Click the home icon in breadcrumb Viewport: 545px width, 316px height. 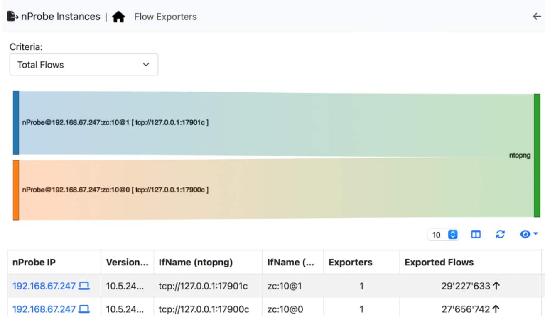[x=118, y=17]
